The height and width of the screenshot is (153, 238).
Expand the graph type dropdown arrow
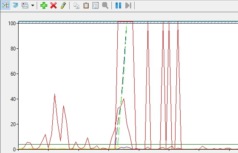tap(32, 5)
